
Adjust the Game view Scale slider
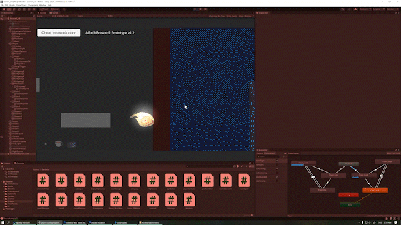(95, 16)
